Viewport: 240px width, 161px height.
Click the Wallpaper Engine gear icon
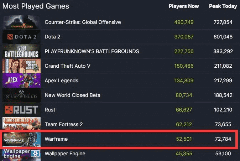pyautogui.click(x=35, y=154)
